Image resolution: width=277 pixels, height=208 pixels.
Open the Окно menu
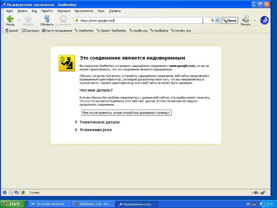[x=101, y=11]
